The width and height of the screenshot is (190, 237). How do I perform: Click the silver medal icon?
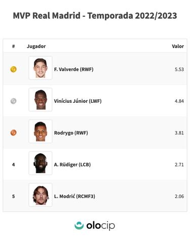point(14,101)
